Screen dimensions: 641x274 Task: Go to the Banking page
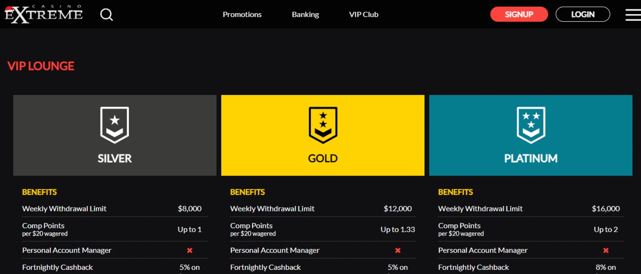(305, 15)
